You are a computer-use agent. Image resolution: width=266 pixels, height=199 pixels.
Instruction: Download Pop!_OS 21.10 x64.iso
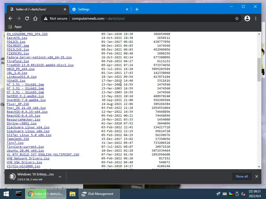26,108
